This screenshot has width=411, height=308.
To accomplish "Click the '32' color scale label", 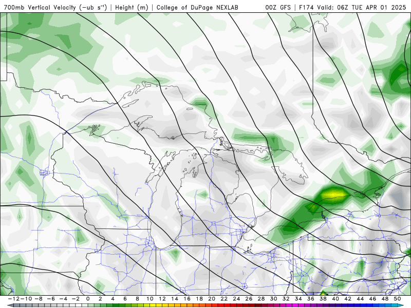I will (x=286, y=299).
